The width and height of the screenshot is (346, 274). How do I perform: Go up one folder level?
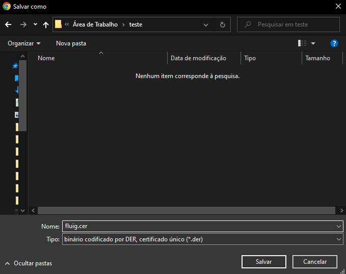click(x=46, y=24)
